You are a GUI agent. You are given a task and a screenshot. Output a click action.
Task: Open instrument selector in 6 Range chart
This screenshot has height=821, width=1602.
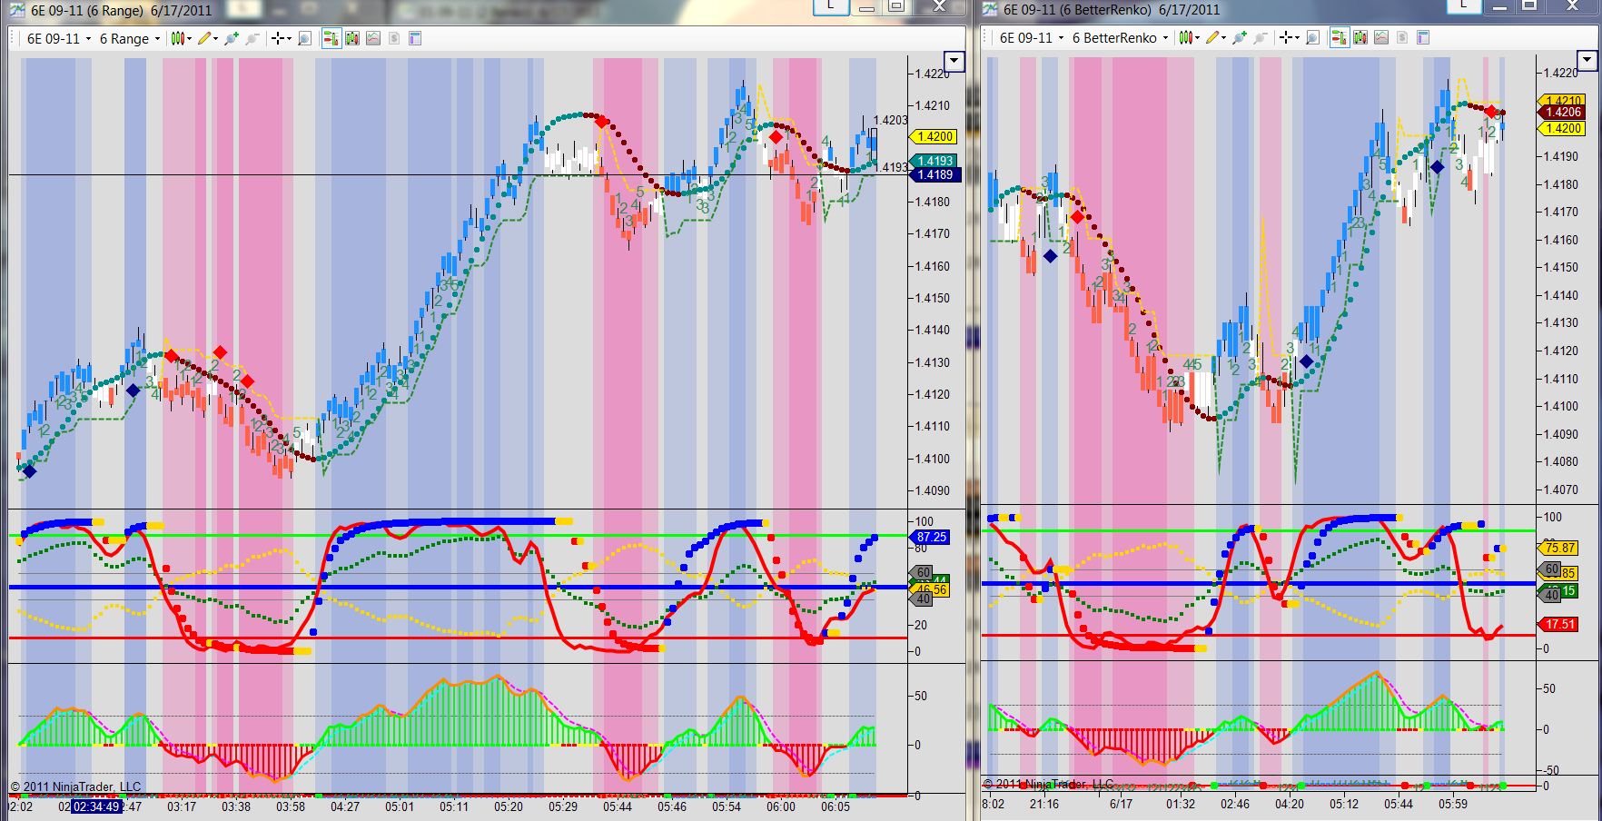pos(58,38)
